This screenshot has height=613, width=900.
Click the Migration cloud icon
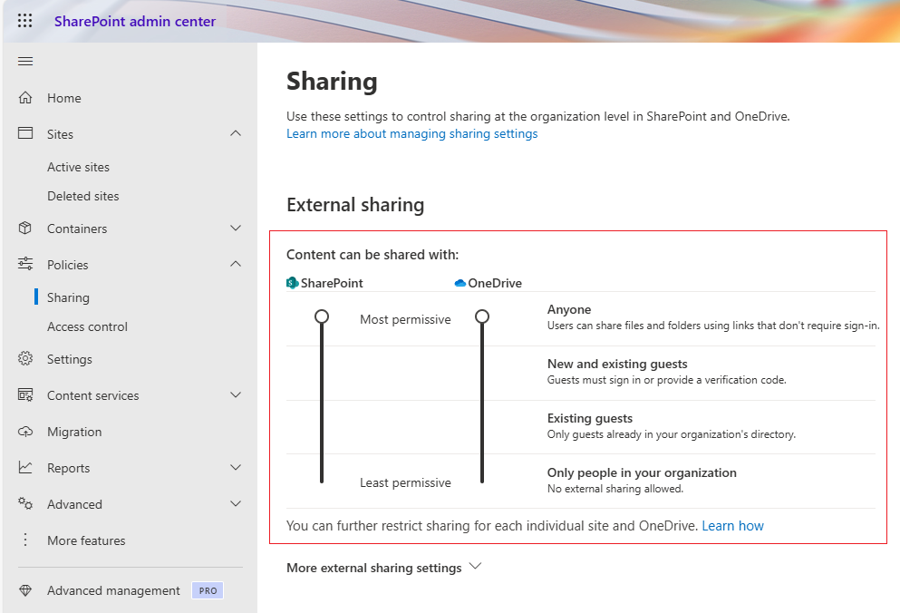(26, 431)
